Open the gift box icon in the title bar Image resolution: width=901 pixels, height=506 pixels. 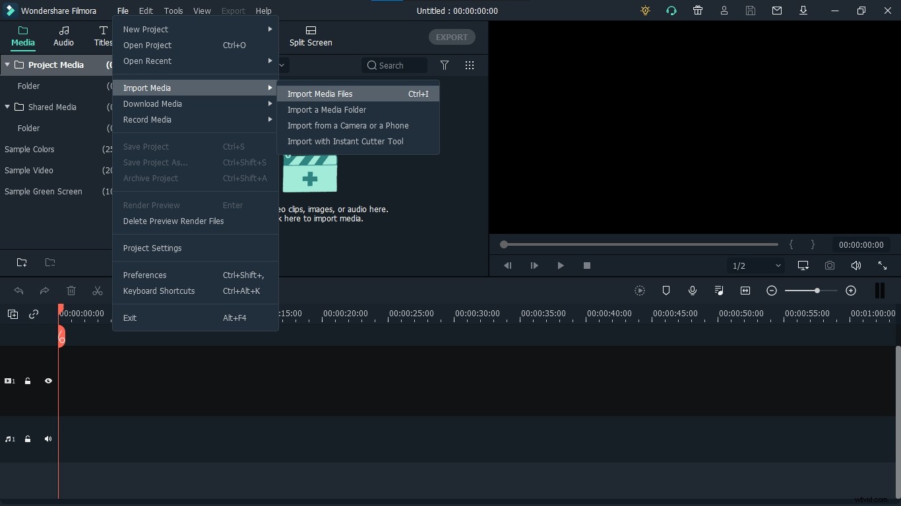click(x=697, y=11)
